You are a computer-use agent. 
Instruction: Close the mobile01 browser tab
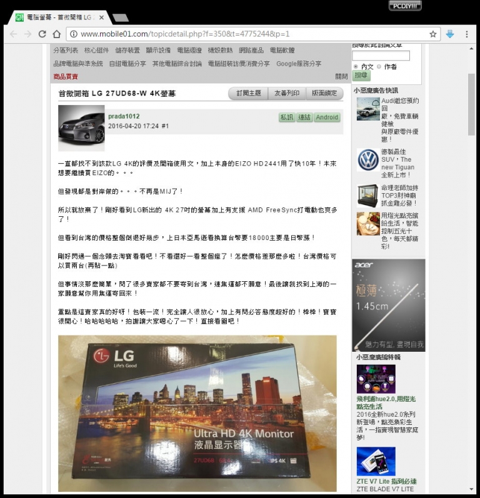point(101,17)
